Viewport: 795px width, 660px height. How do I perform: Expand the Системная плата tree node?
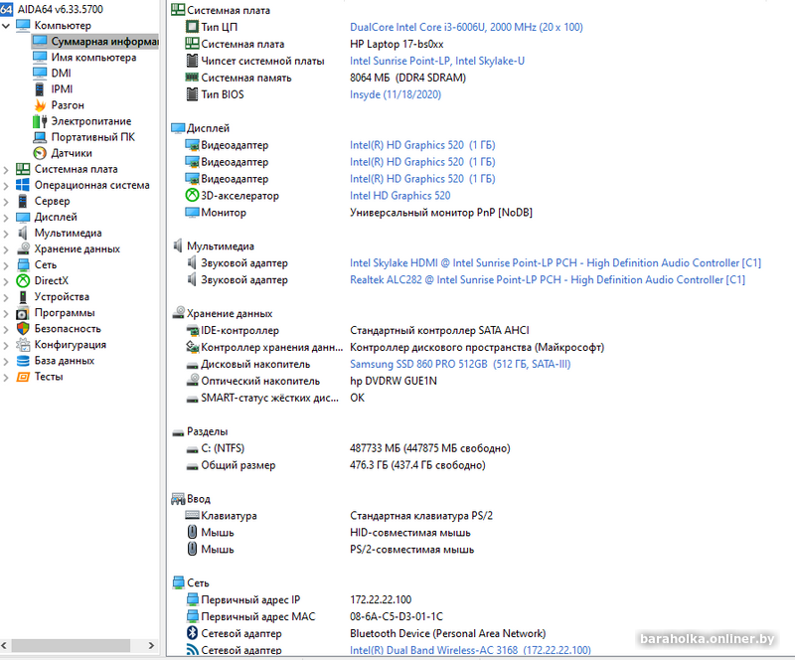pos(6,169)
